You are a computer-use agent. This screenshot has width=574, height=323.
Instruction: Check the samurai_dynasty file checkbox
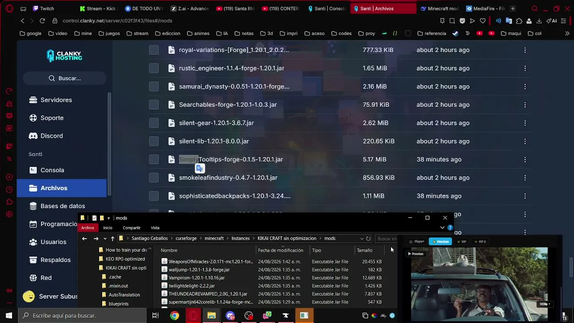point(154,86)
